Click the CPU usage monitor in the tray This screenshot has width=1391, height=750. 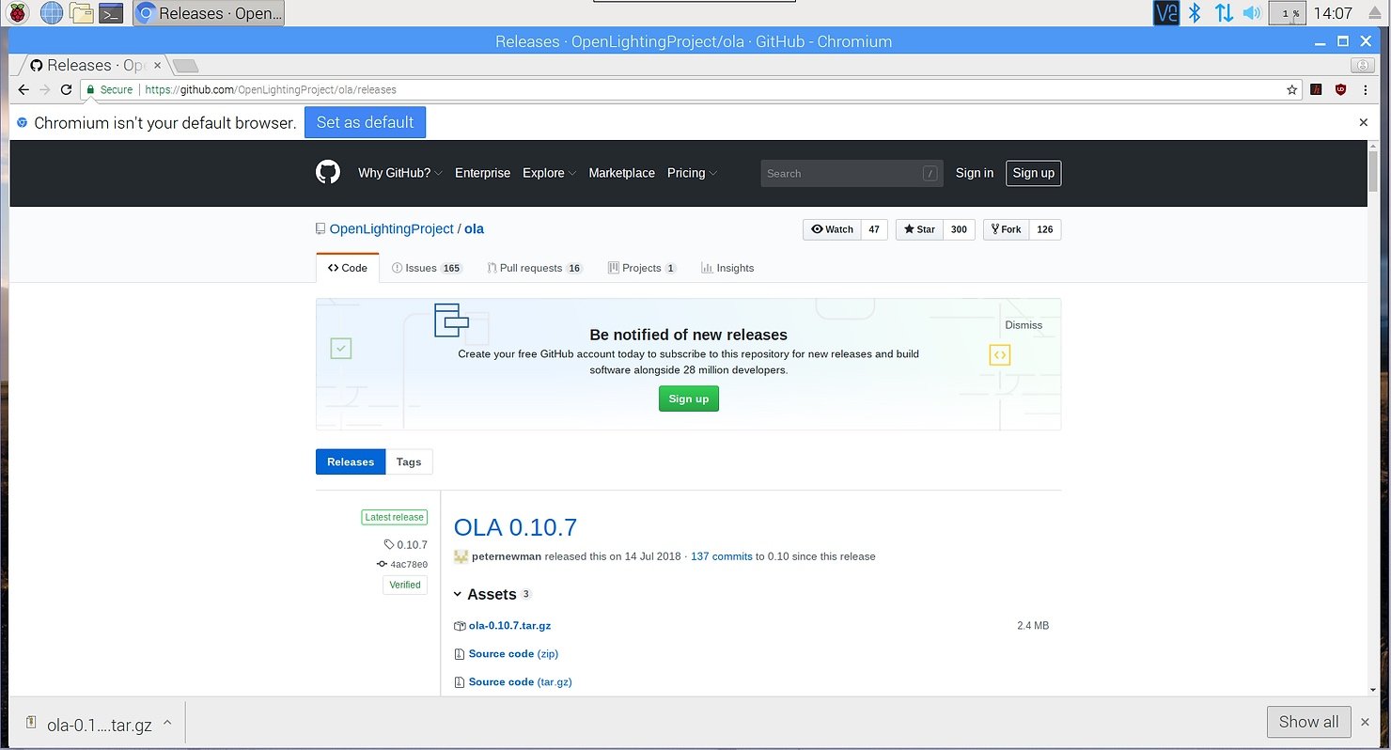[1287, 12]
